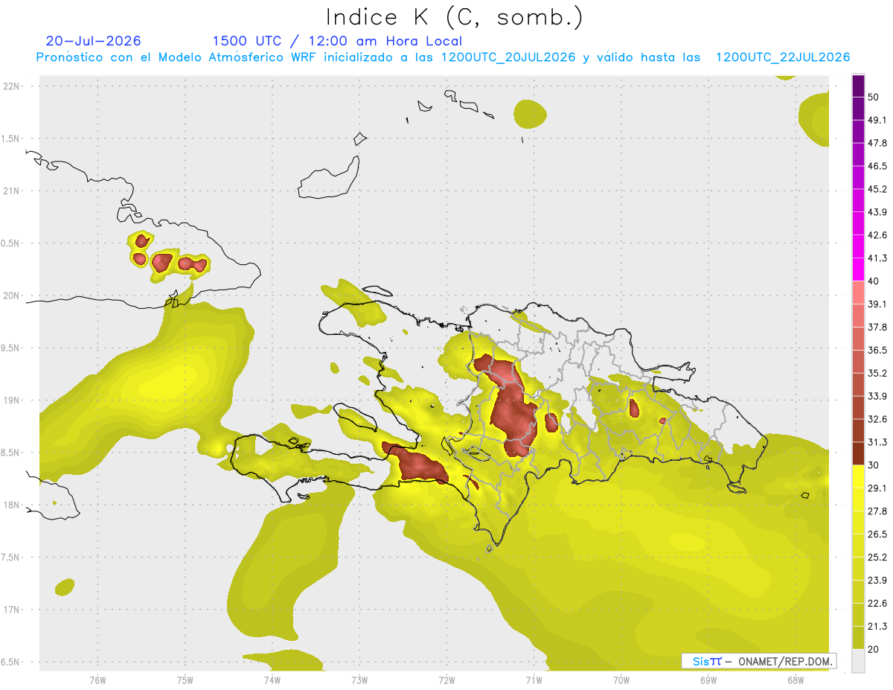
Task: Click the "70W" longitude label
Action: point(621,680)
